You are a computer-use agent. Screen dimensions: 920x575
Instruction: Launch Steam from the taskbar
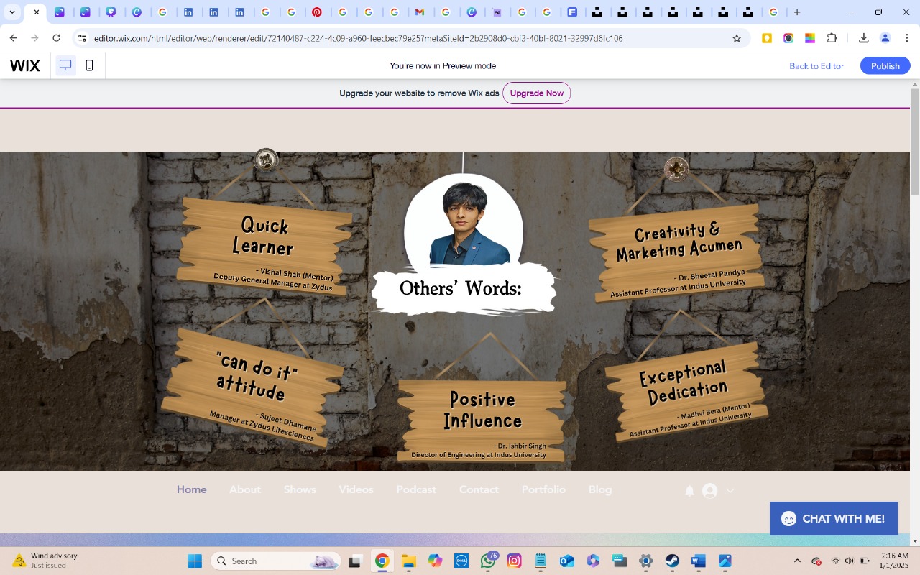pyautogui.click(x=672, y=561)
